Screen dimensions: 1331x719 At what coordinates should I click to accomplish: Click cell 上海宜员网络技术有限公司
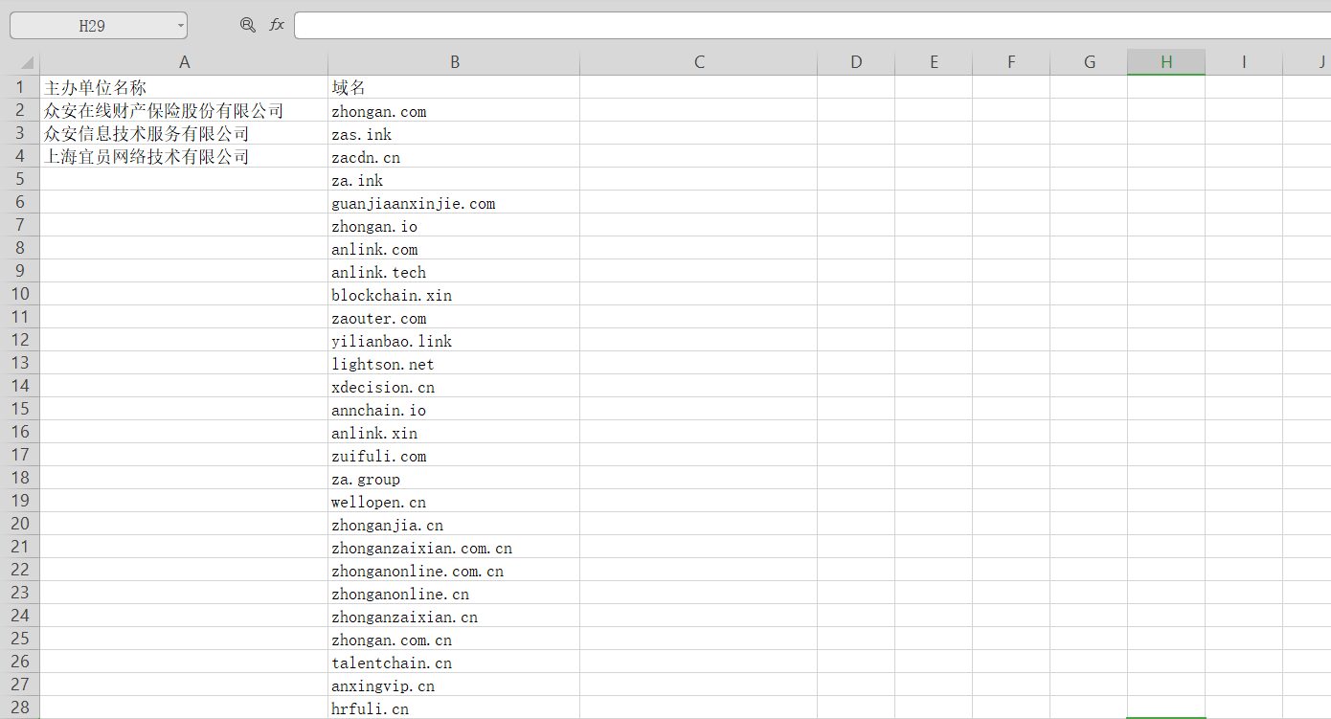[184, 156]
